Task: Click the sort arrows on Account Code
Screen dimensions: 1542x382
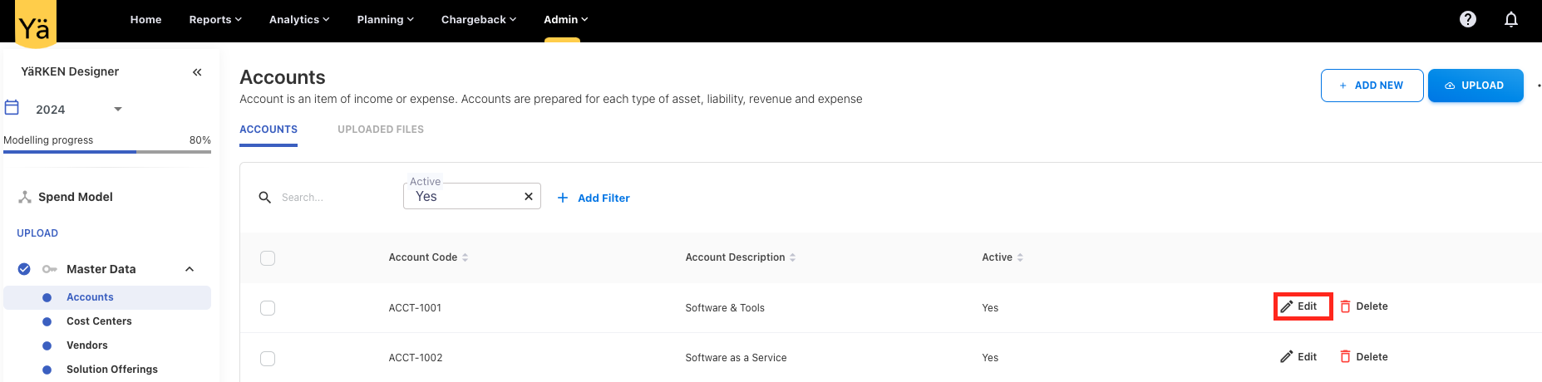Action: coord(466,257)
